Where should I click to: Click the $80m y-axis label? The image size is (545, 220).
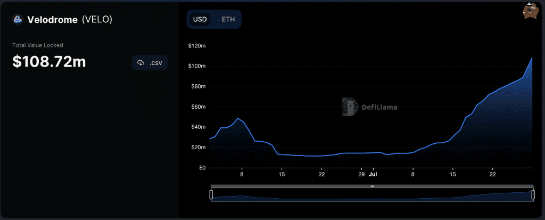coord(198,86)
